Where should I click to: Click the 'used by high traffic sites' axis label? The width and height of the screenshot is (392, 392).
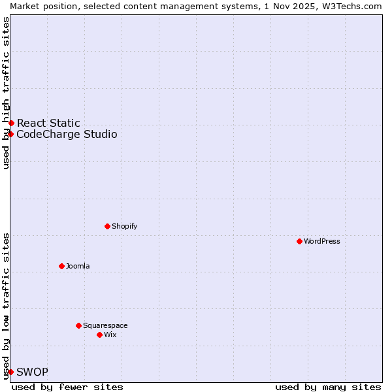[x=6, y=93]
